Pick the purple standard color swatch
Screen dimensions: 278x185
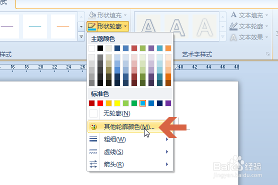click(x=168, y=103)
